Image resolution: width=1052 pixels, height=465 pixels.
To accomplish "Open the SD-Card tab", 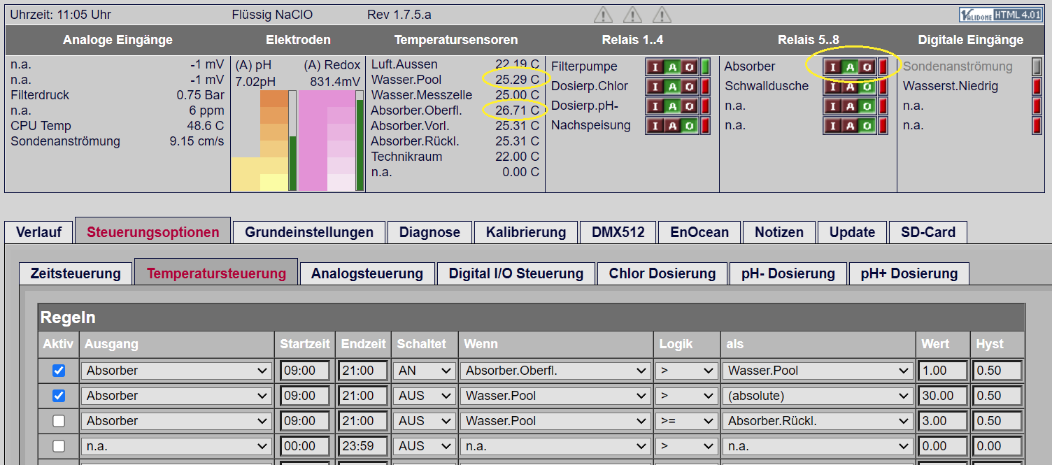I will coord(928,232).
